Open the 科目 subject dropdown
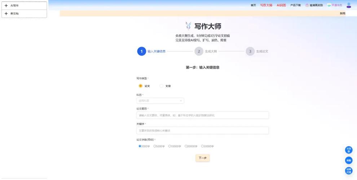 click(160, 101)
